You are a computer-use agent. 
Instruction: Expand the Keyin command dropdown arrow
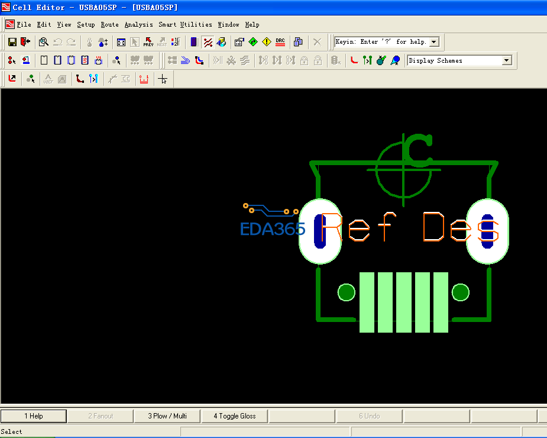tap(434, 42)
